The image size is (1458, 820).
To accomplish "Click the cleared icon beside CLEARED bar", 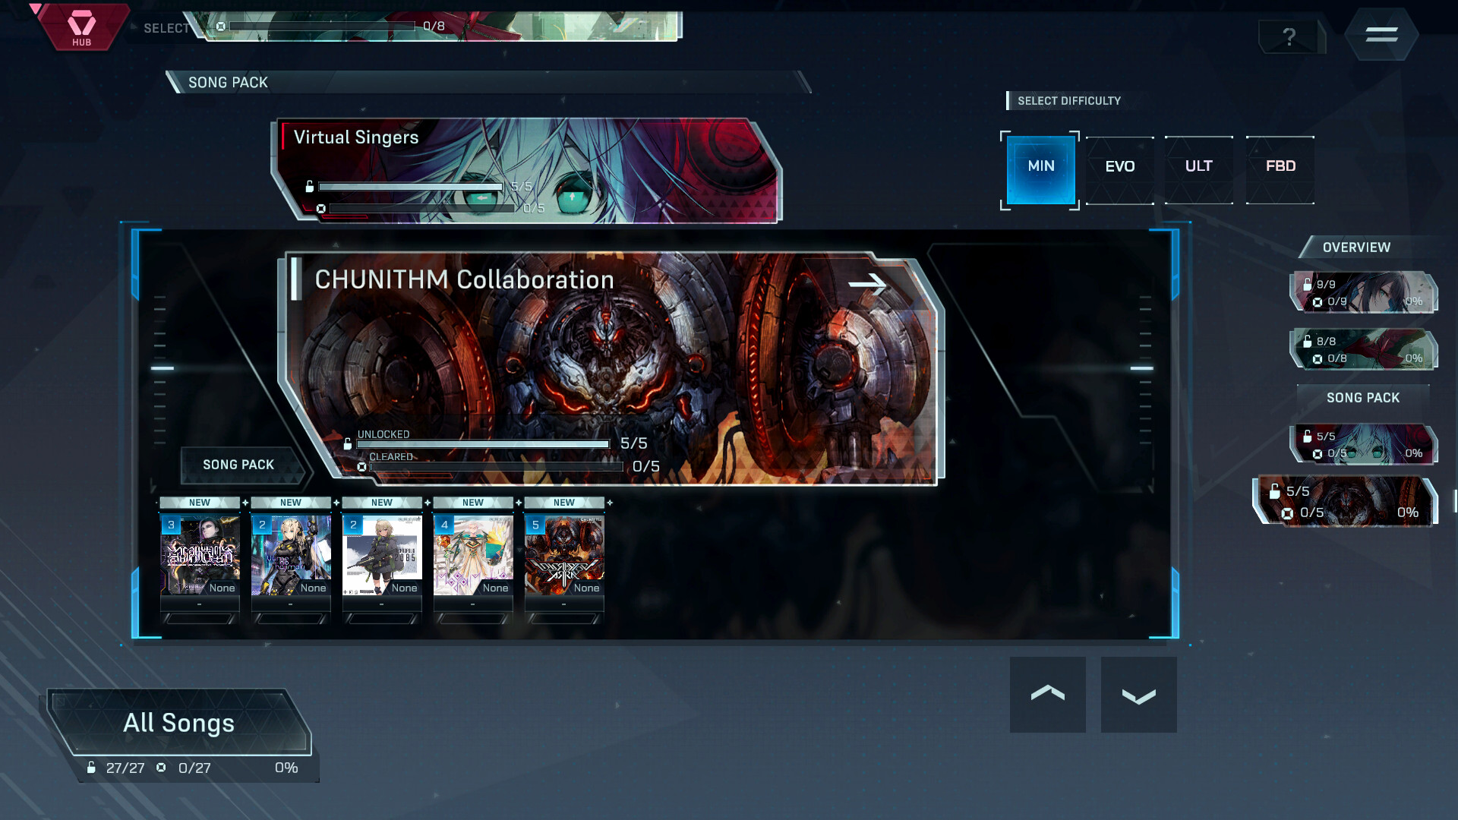I will click(361, 467).
